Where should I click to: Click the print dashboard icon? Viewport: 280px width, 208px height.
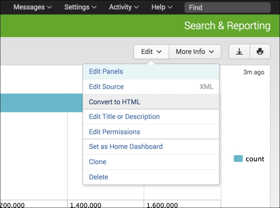coord(260,52)
